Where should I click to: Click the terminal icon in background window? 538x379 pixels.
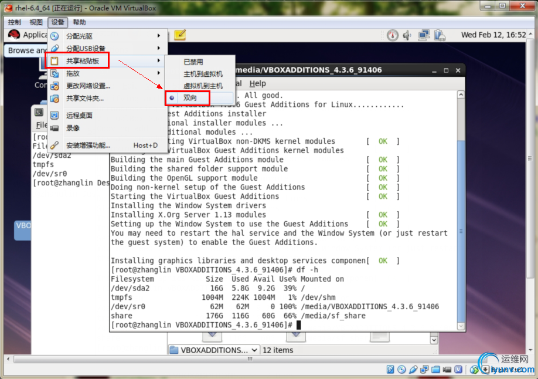point(39,113)
